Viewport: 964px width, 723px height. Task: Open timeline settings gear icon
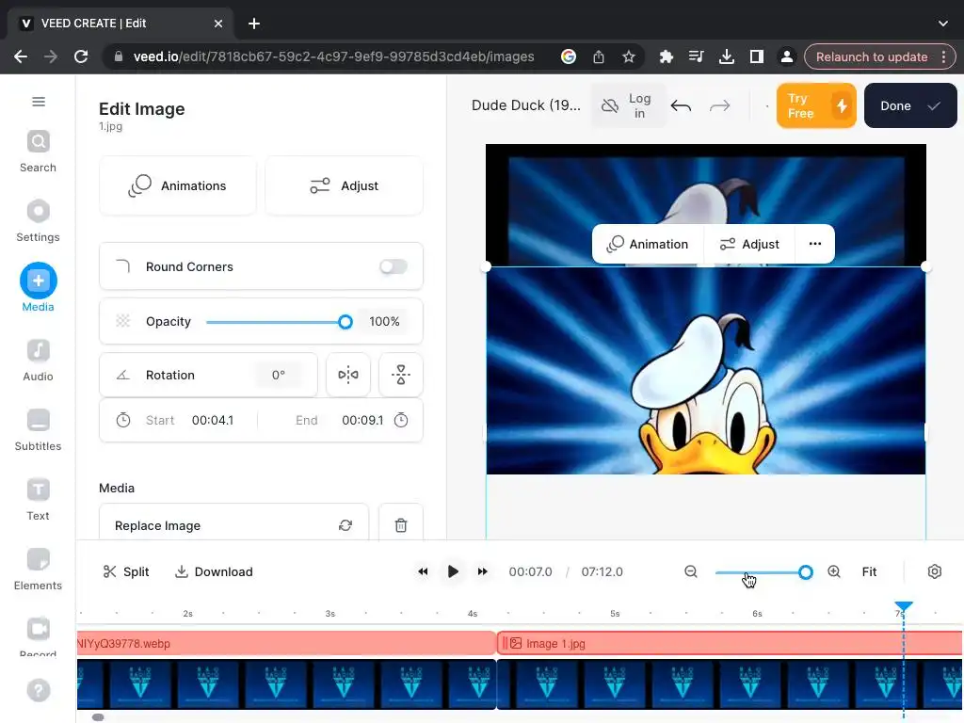(x=935, y=571)
